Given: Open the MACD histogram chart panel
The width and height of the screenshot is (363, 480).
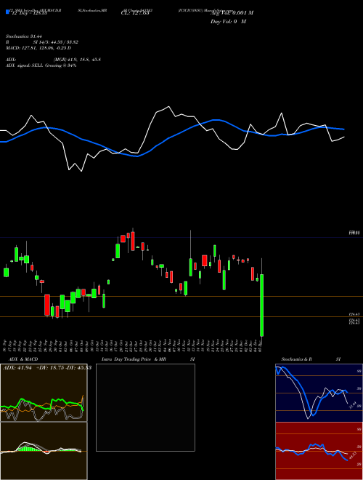Looking at the screenshot, I should point(44,451).
